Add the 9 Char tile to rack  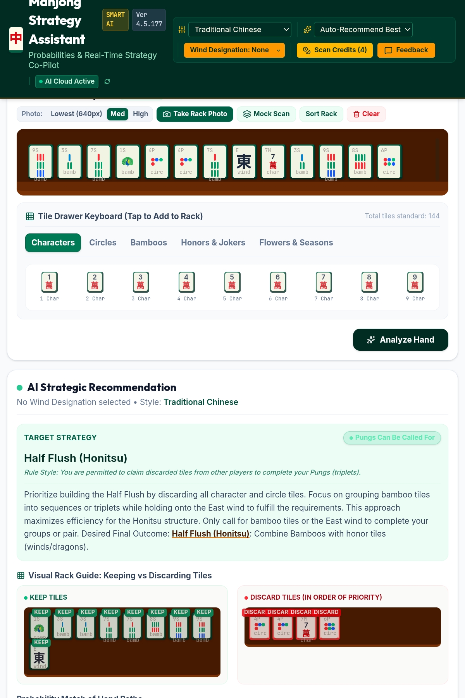415,287
